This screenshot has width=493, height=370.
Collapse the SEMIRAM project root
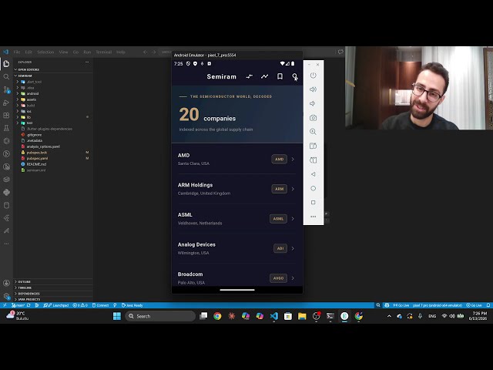tap(53, 76)
